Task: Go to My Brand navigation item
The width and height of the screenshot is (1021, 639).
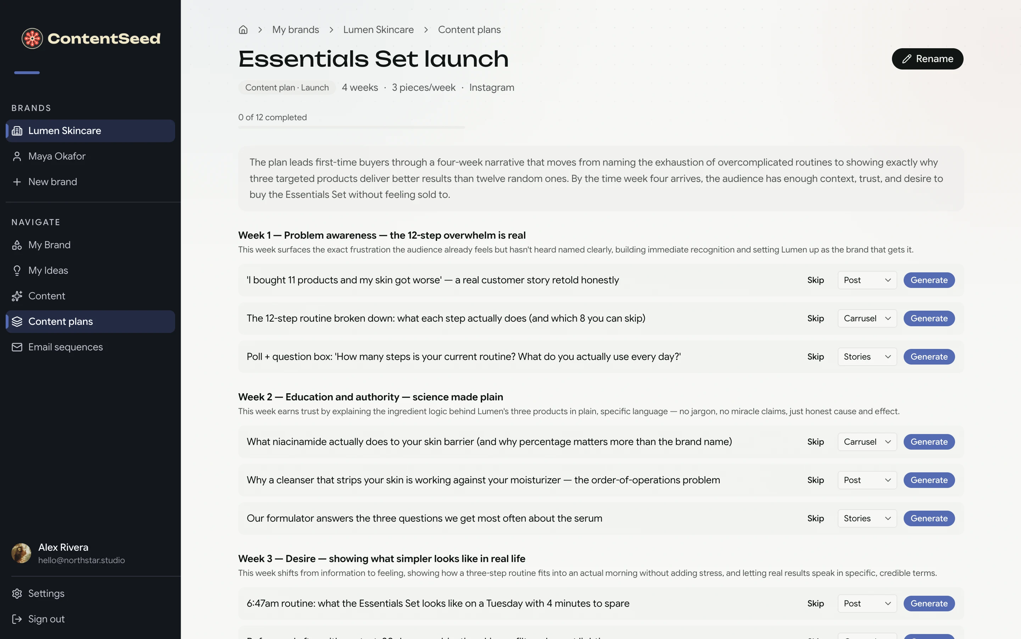Action: pos(90,245)
